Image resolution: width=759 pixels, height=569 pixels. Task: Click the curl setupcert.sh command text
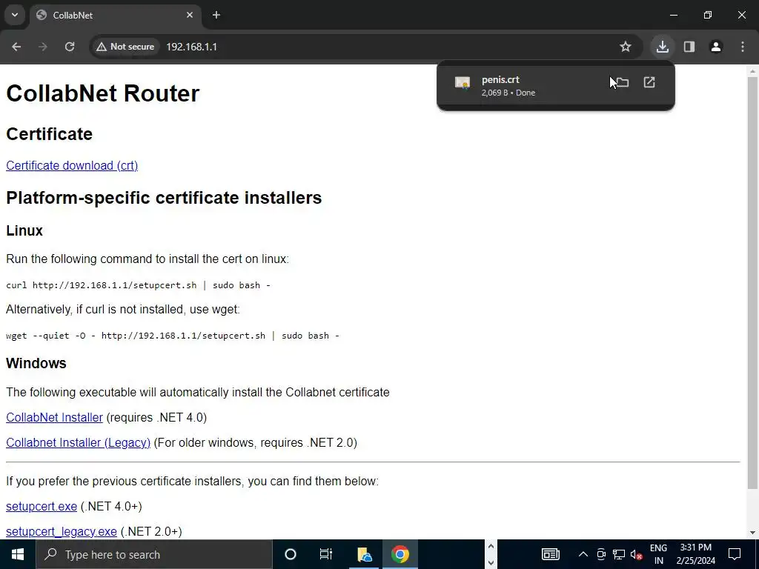coord(138,285)
